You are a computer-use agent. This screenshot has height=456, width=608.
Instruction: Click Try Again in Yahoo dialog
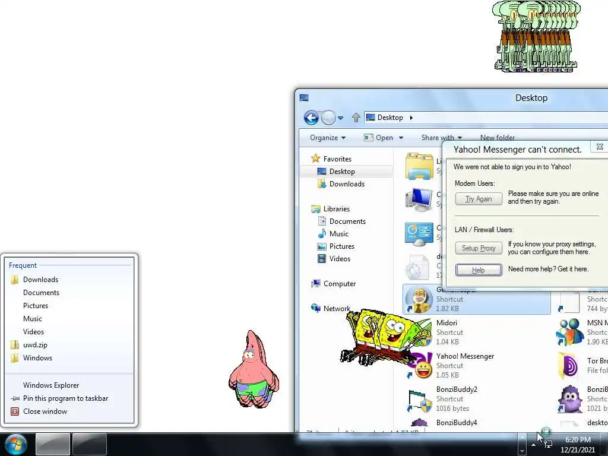tap(479, 198)
